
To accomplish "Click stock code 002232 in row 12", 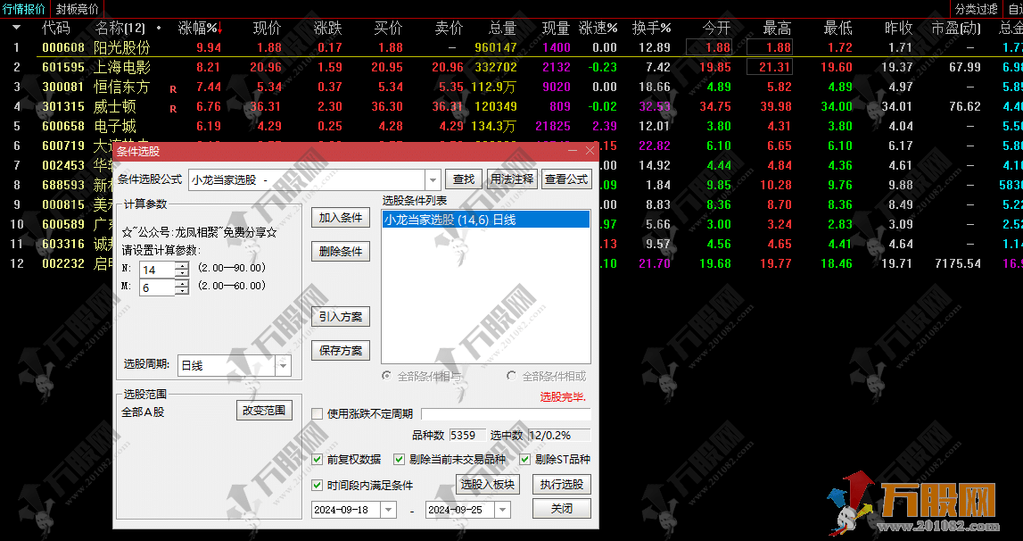I will click(63, 263).
